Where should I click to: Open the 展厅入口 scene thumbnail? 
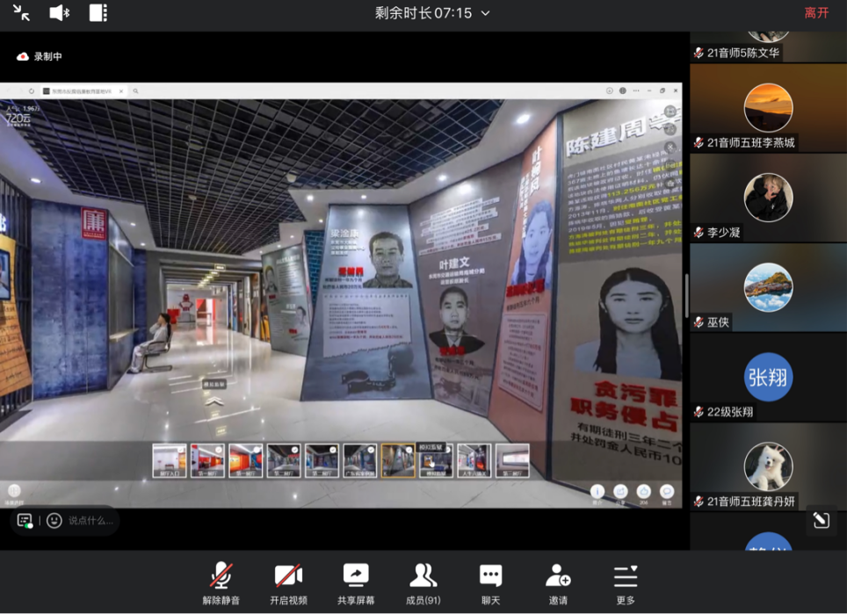pos(169,460)
